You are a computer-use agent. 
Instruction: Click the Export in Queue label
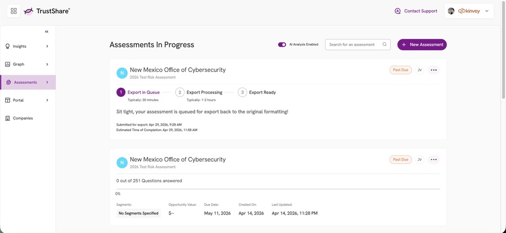(x=144, y=92)
